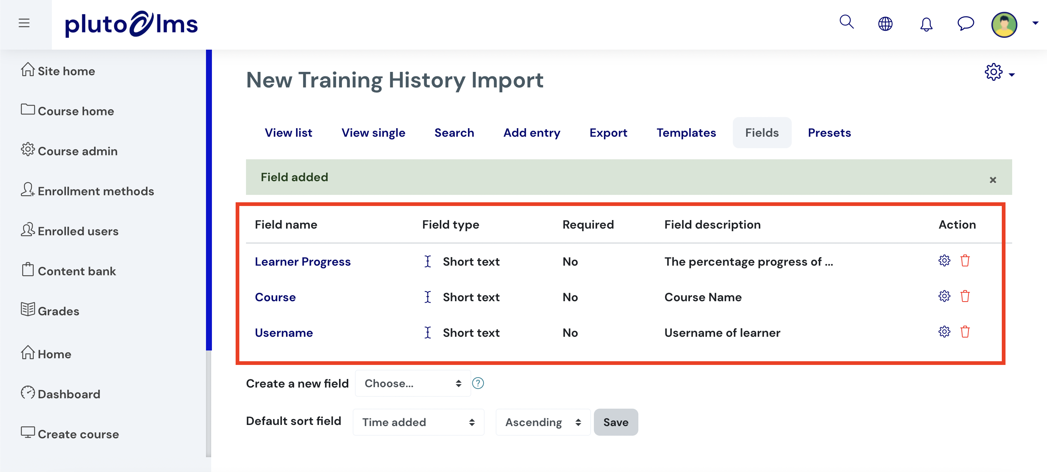
Task: Open the Username field link
Action: coord(284,333)
